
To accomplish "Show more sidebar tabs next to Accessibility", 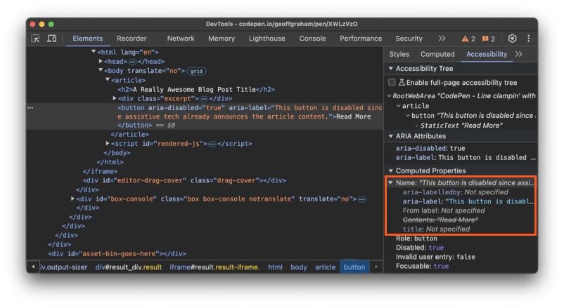I will 519,54.
